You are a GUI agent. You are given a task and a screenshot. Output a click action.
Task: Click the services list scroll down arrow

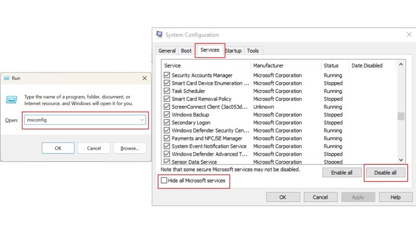(401, 160)
